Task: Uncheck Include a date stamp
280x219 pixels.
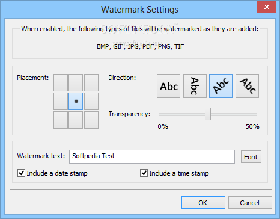Action: click(x=21, y=173)
